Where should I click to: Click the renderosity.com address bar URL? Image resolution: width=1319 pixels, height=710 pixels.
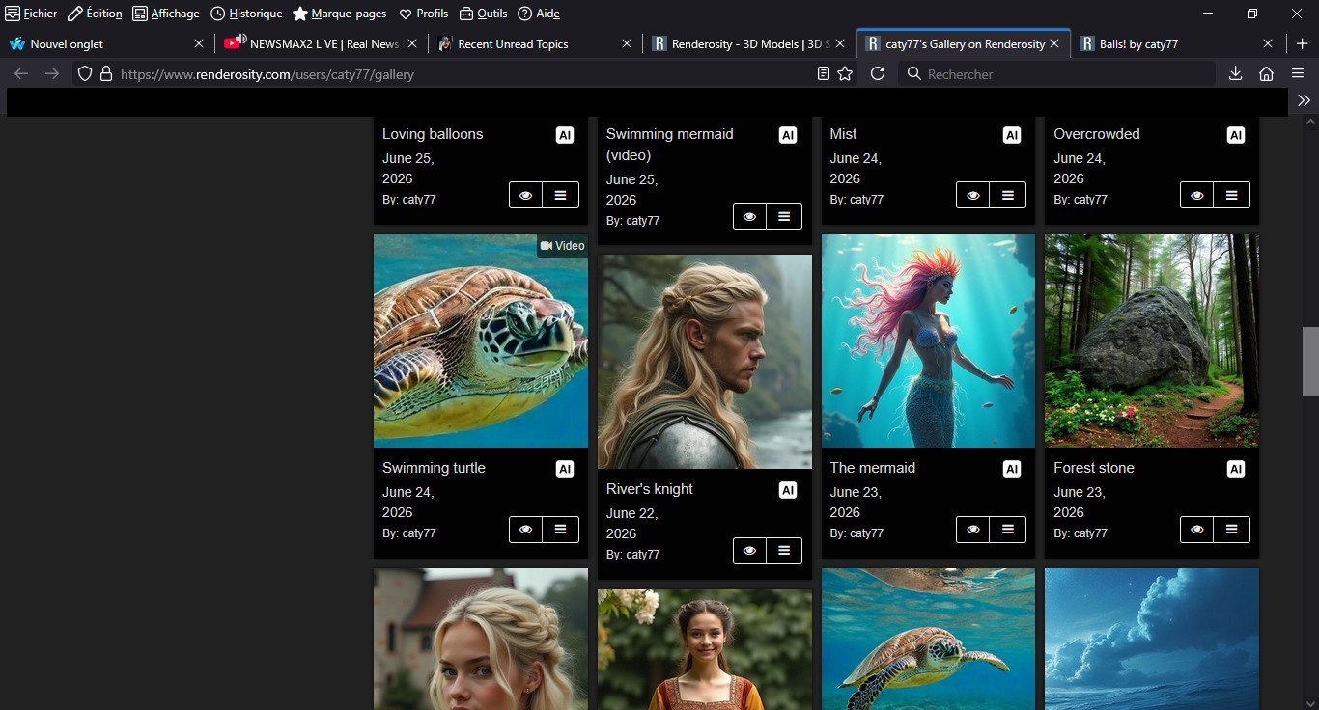(x=267, y=74)
